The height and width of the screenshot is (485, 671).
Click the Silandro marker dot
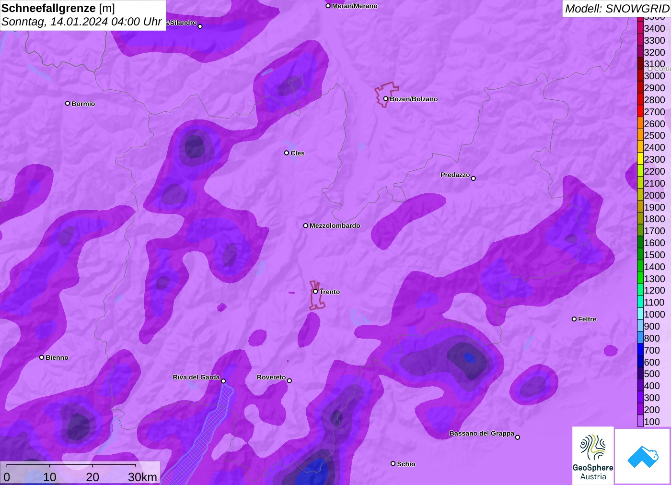(200, 26)
